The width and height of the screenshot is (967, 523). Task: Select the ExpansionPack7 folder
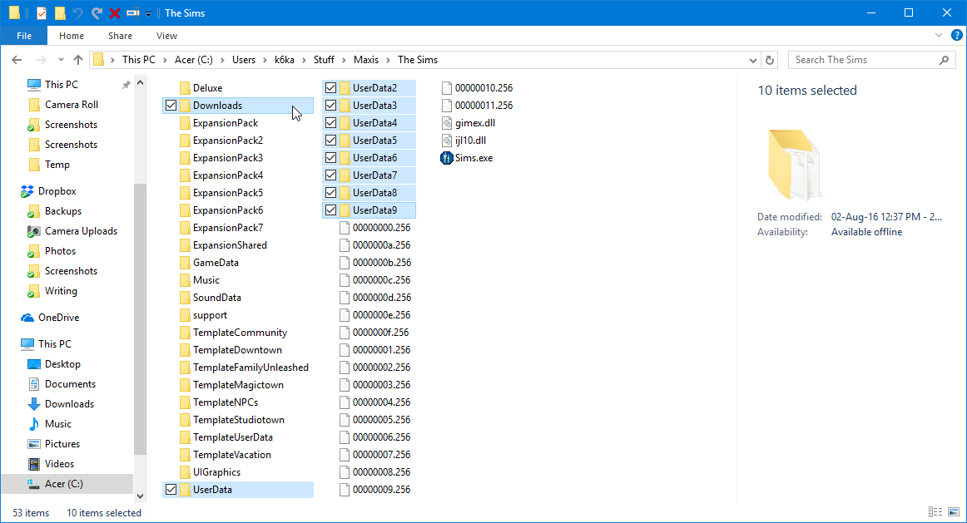(x=221, y=228)
